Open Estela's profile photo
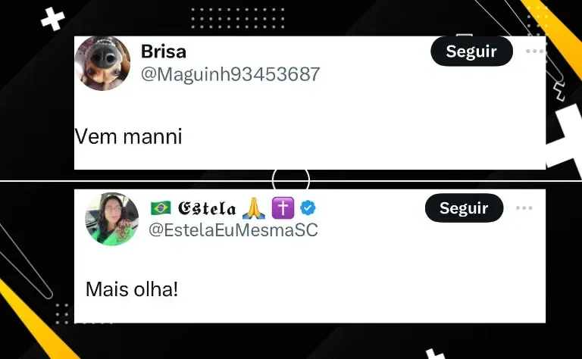The image size is (582, 359). (111, 219)
